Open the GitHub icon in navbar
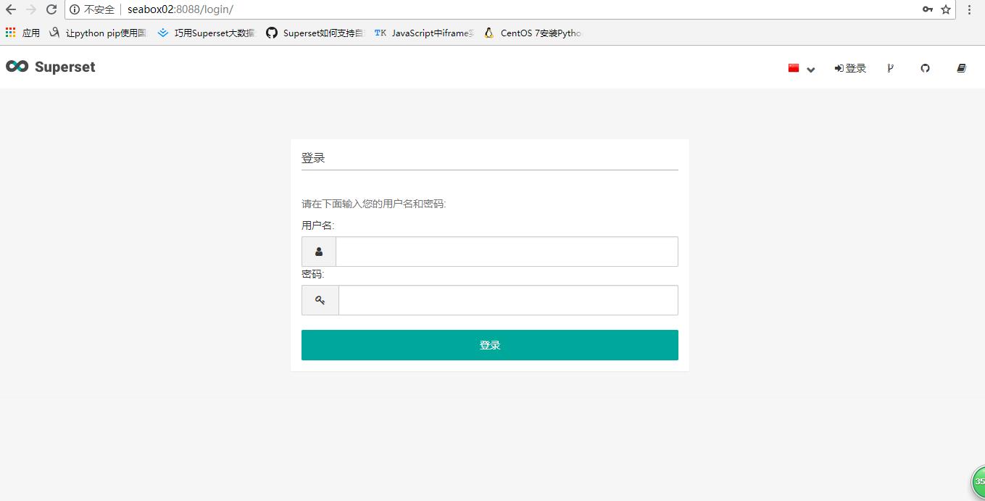This screenshot has width=985, height=501. click(x=925, y=68)
